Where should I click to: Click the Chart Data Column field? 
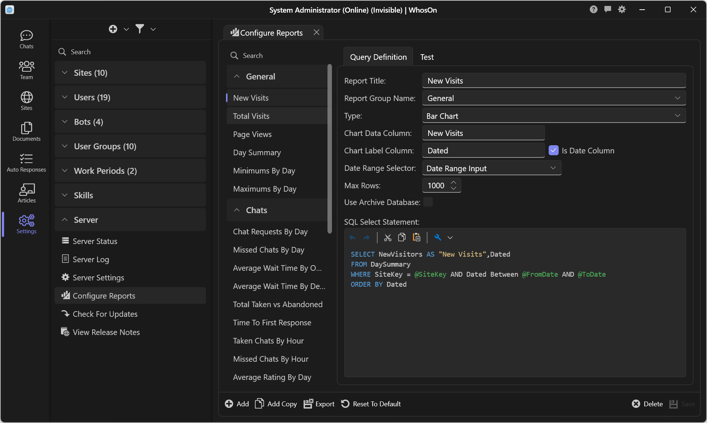pyautogui.click(x=483, y=133)
